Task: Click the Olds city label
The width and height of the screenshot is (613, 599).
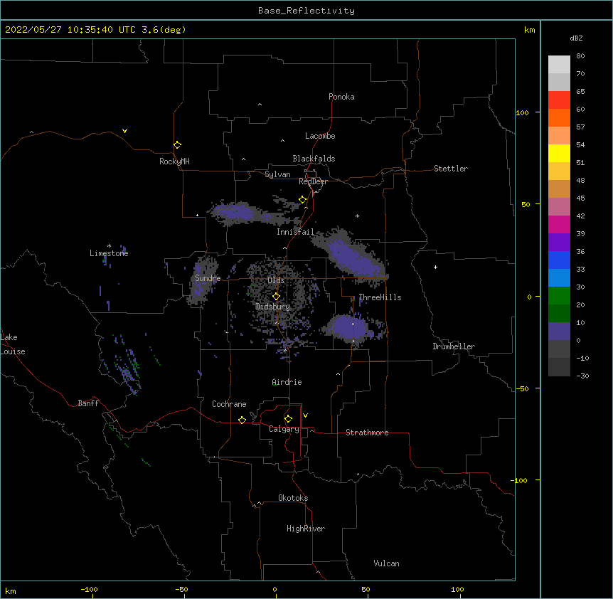Action: click(x=276, y=280)
